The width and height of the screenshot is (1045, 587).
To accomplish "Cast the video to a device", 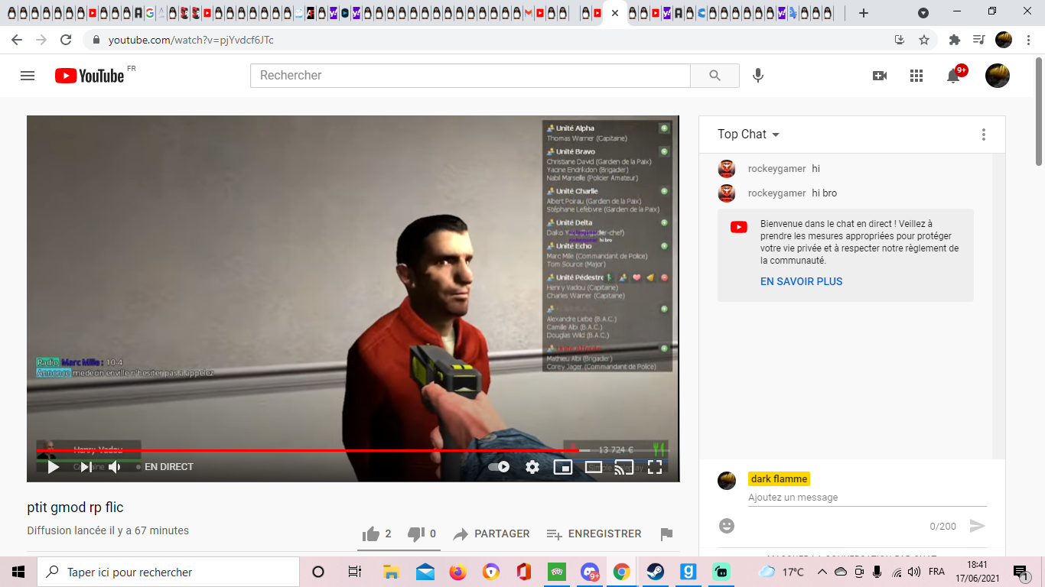I will click(x=624, y=467).
